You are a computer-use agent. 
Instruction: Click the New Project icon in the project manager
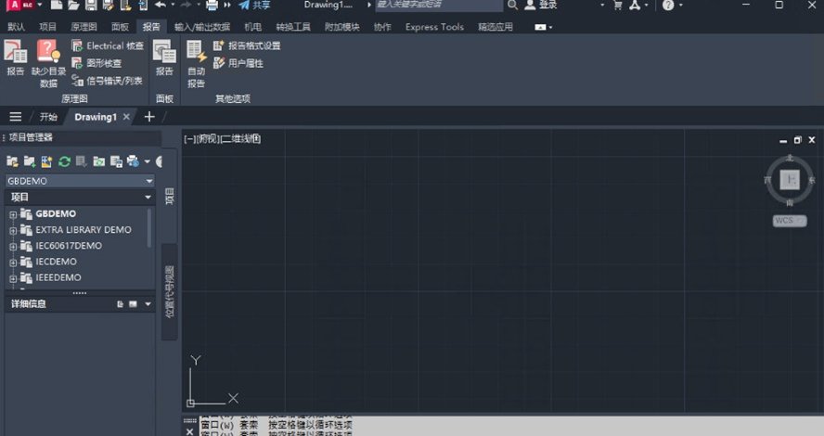point(30,161)
